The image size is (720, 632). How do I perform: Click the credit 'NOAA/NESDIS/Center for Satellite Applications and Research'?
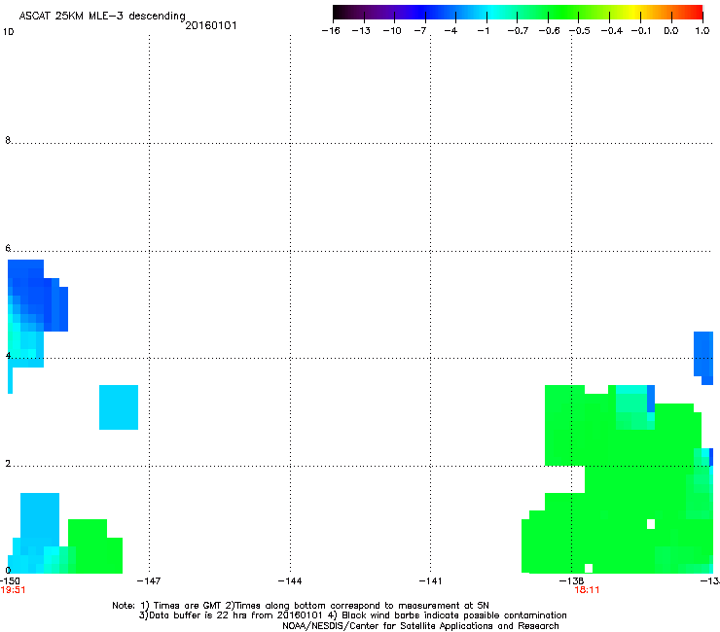click(420, 626)
